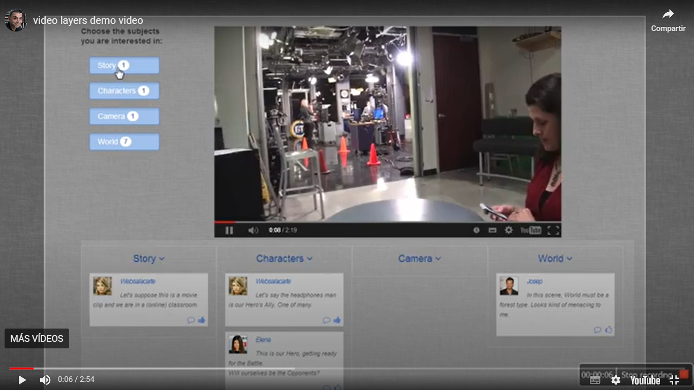Image resolution: width=694 pixels, height=390 pixels.
Task: Click Elena's avatar photo
Action: (238, 344)
